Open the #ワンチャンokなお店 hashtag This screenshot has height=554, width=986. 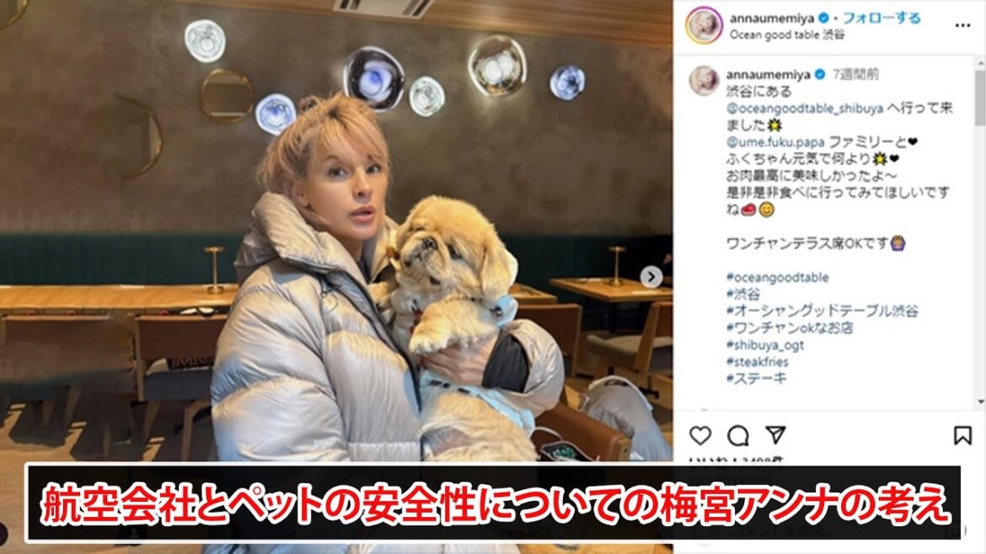click(x=789, y=328)
